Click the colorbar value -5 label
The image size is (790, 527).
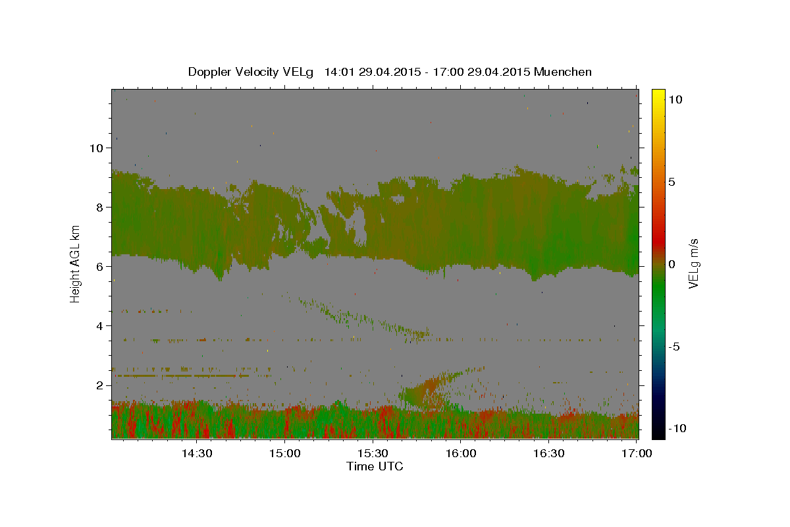674,347
